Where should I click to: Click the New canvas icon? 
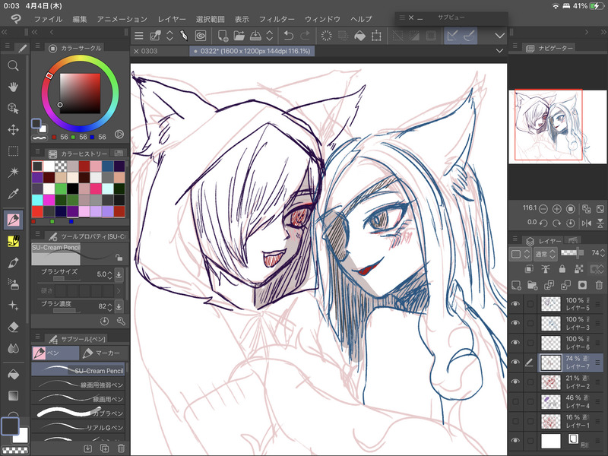[x=223, y=36]
